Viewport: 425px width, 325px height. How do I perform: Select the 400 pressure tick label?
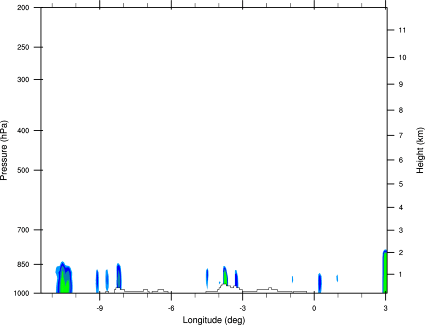click(x=23, y=130)
